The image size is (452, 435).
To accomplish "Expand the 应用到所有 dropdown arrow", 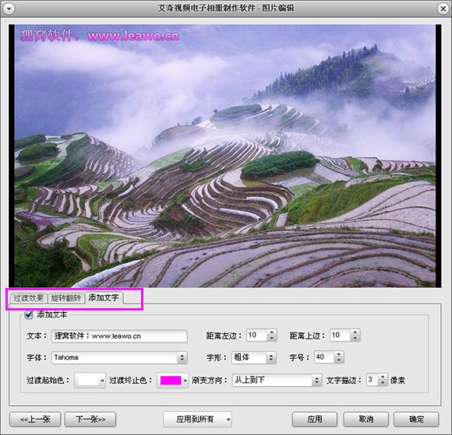I will pyautogui.click(x=228, y=419).
